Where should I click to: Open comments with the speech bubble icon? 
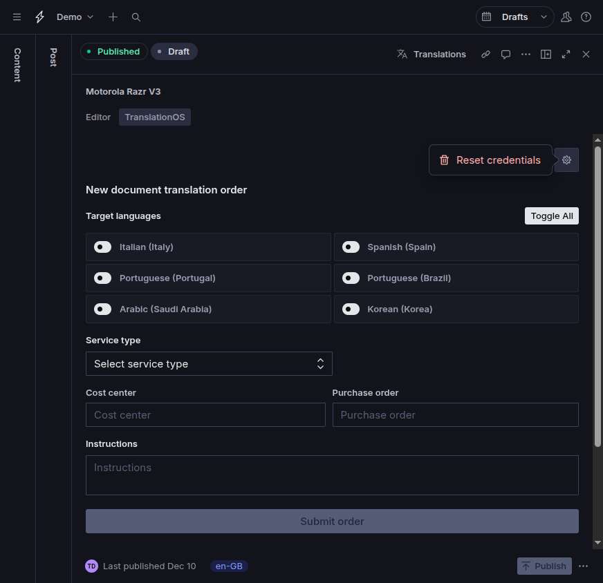coord(505,54)
